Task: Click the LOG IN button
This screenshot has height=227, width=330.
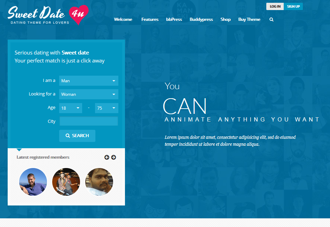Action: (275, 7)
